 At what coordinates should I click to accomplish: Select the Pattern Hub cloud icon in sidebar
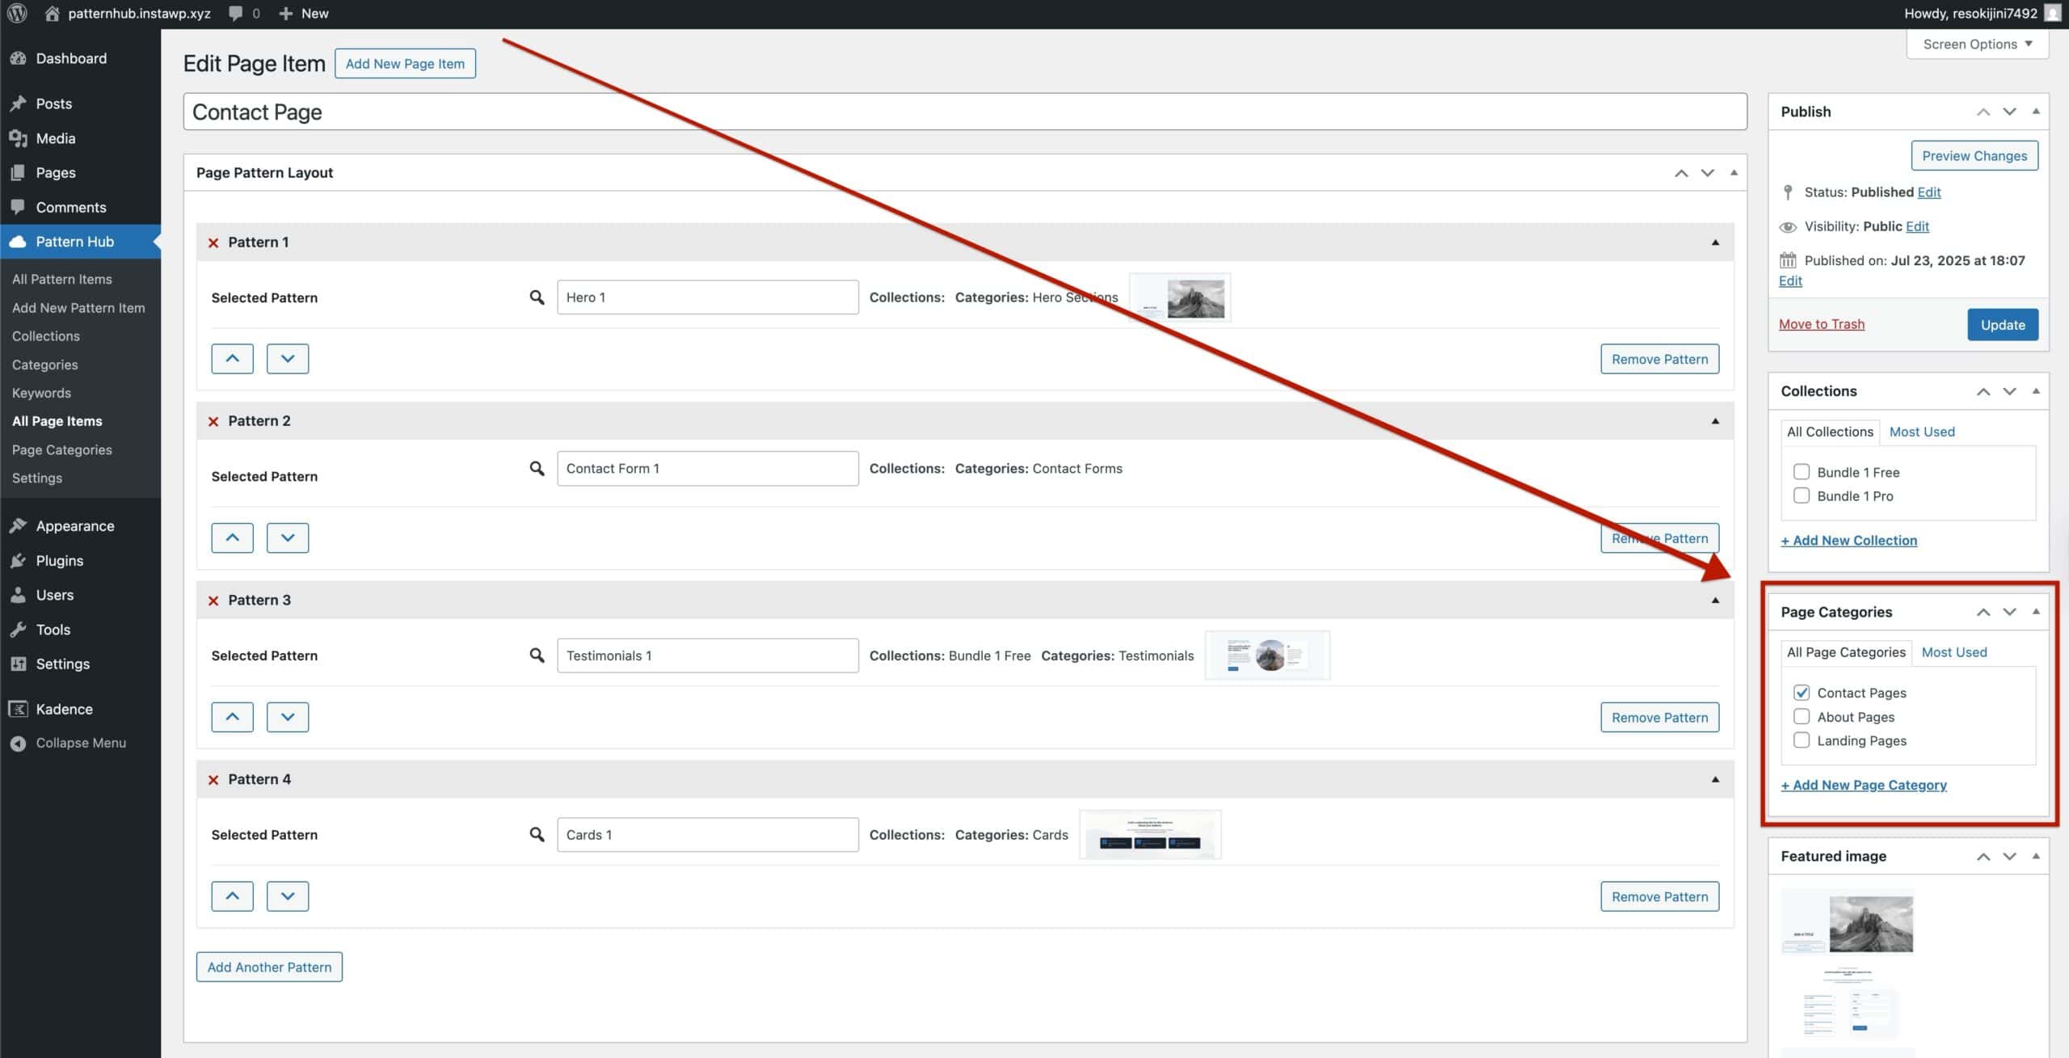point(18,241)
